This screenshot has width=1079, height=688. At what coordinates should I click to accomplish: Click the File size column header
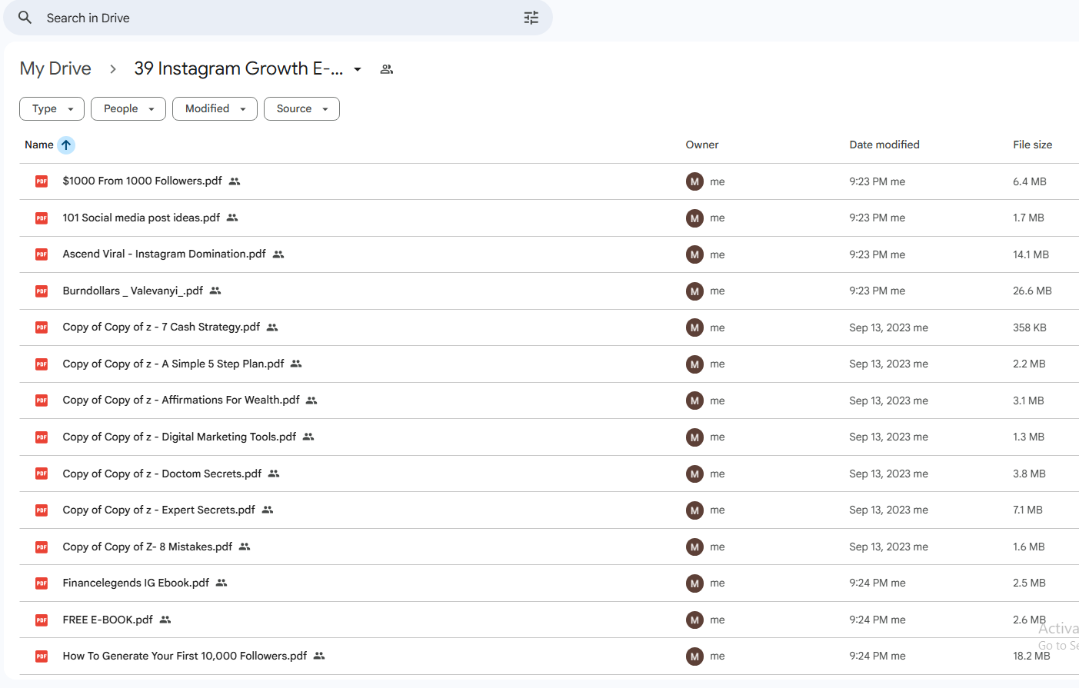[1032, 145]
